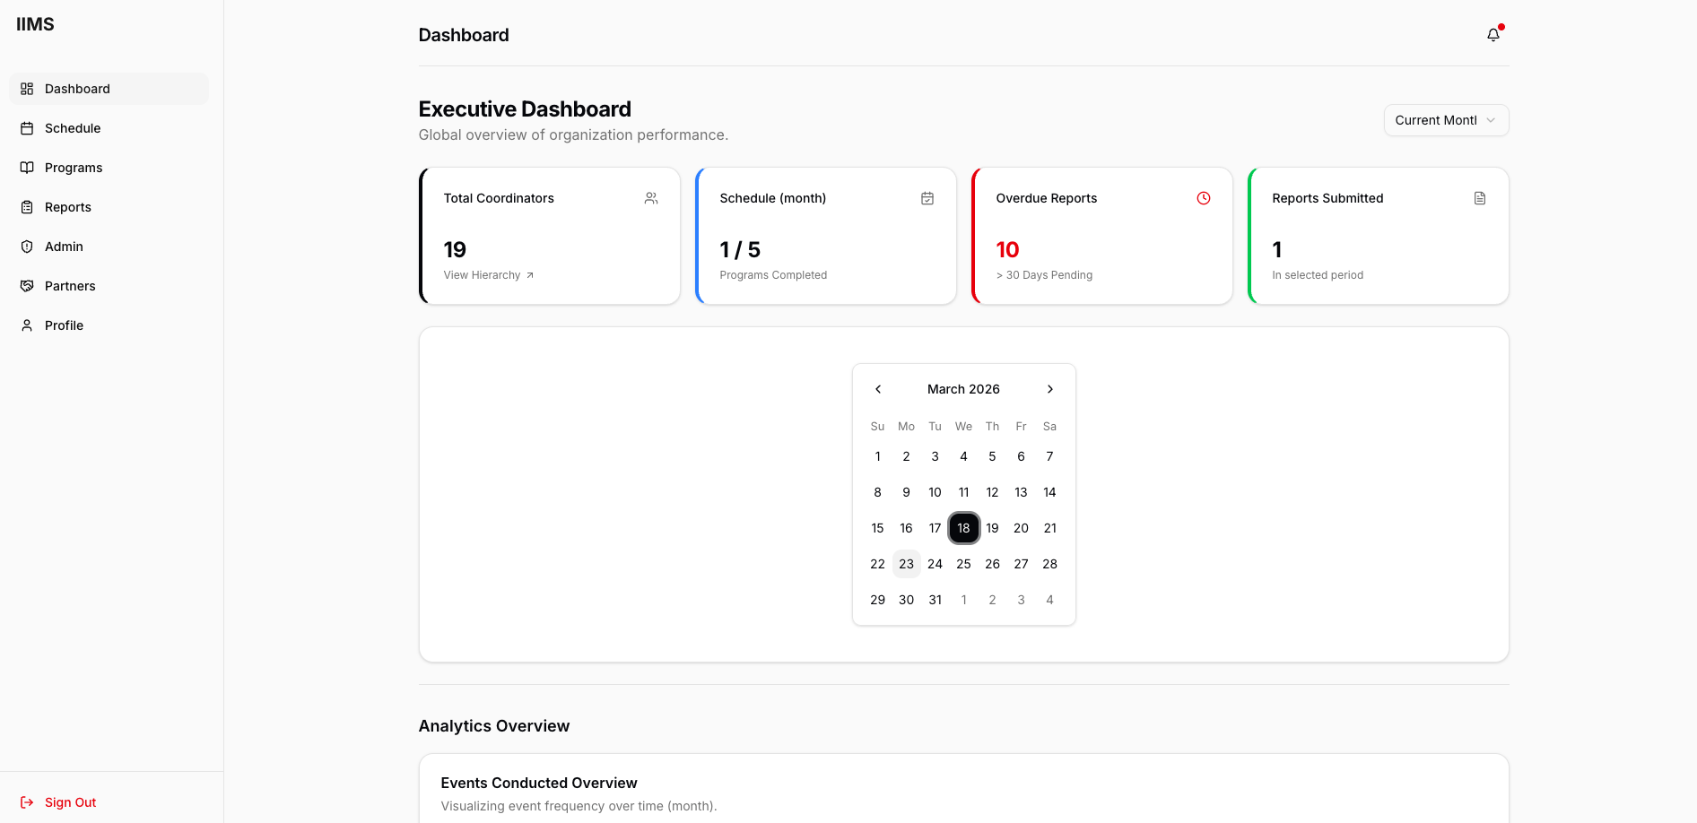Viewport: 1697px width, 823px height.
Task: Click the IIMS logo text
Action: [35, 24]
